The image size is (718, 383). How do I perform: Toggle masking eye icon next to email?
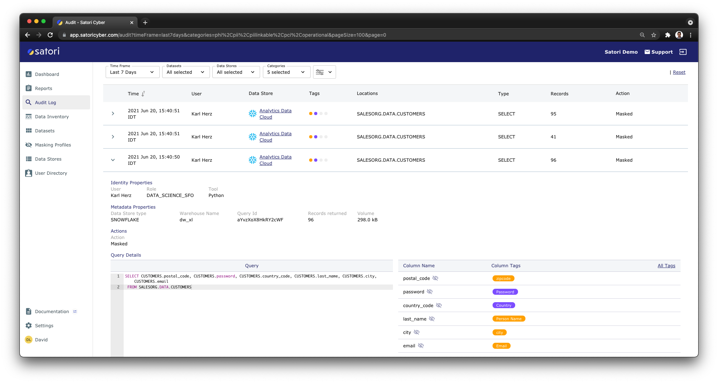(x=421, y=346)
